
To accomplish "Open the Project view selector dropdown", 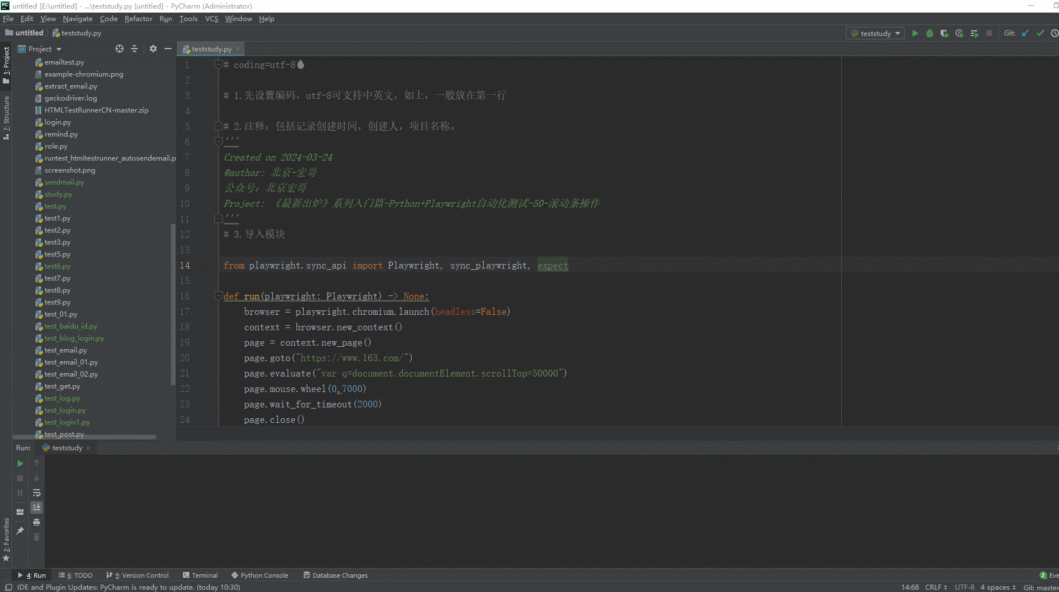I will pos(39,49).
